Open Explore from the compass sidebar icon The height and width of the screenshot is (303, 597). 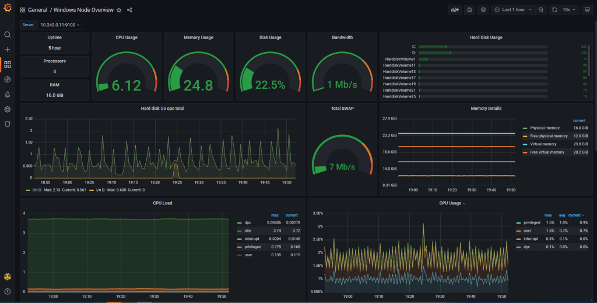point(8,79)
